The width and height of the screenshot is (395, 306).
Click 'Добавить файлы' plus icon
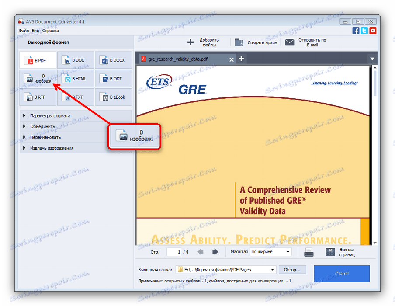191,42
